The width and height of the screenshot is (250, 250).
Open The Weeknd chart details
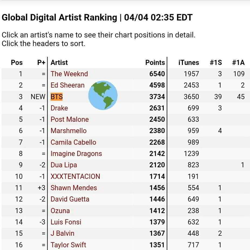pos(69,74)
